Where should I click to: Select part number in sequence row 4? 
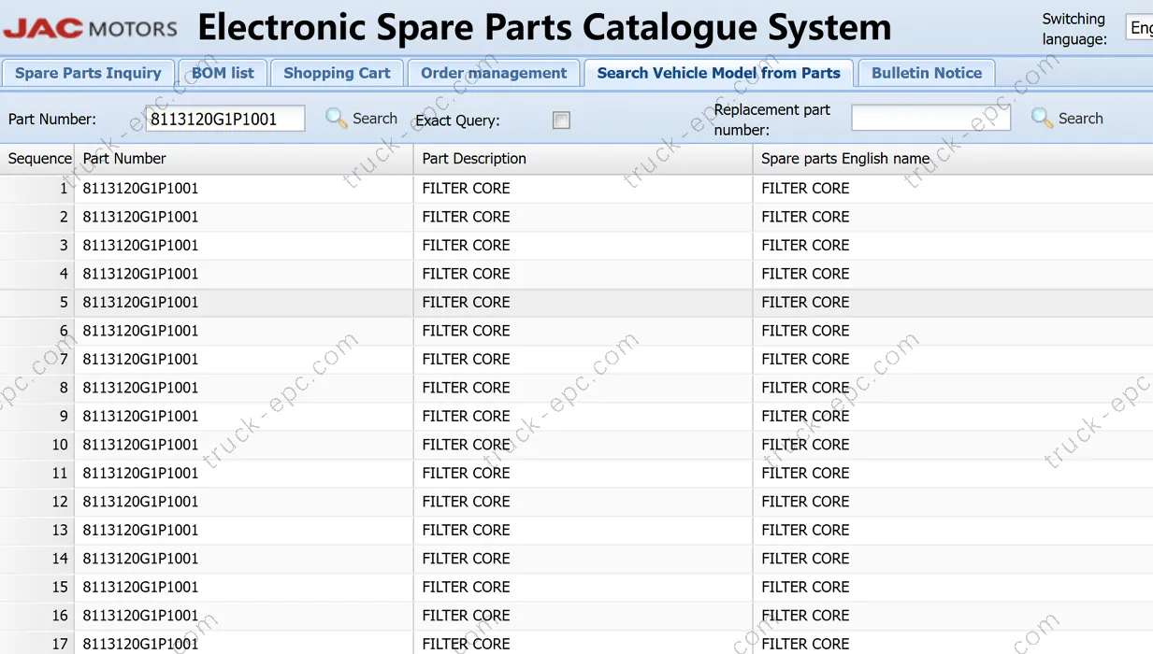point(140,274)
